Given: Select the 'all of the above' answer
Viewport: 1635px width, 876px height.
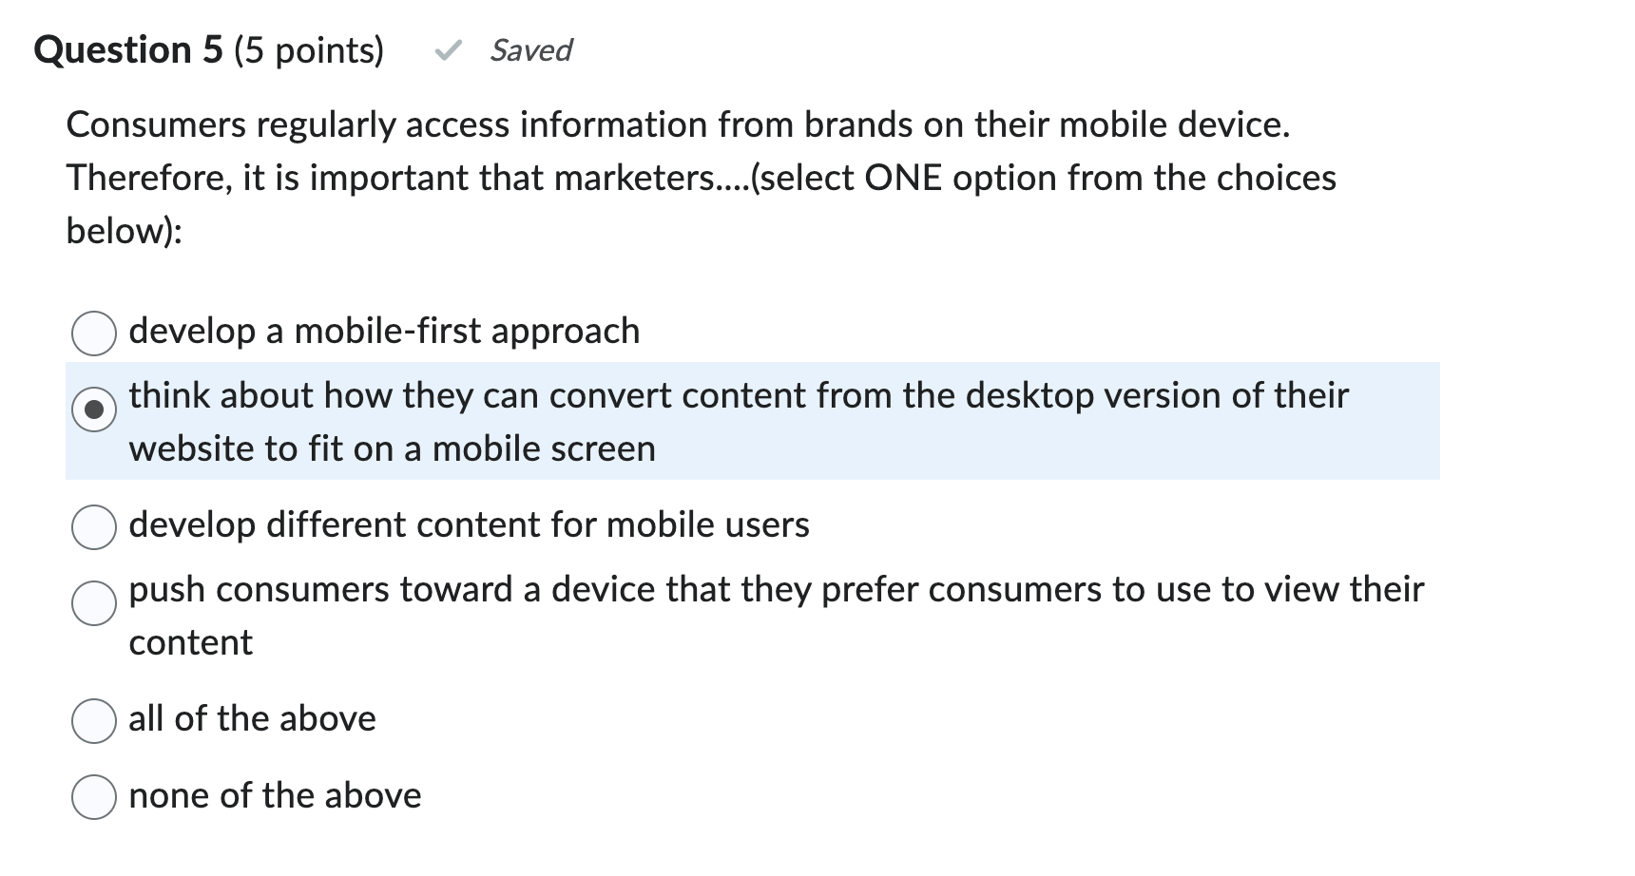Looking at the screenshot, I should coord(93,720).
